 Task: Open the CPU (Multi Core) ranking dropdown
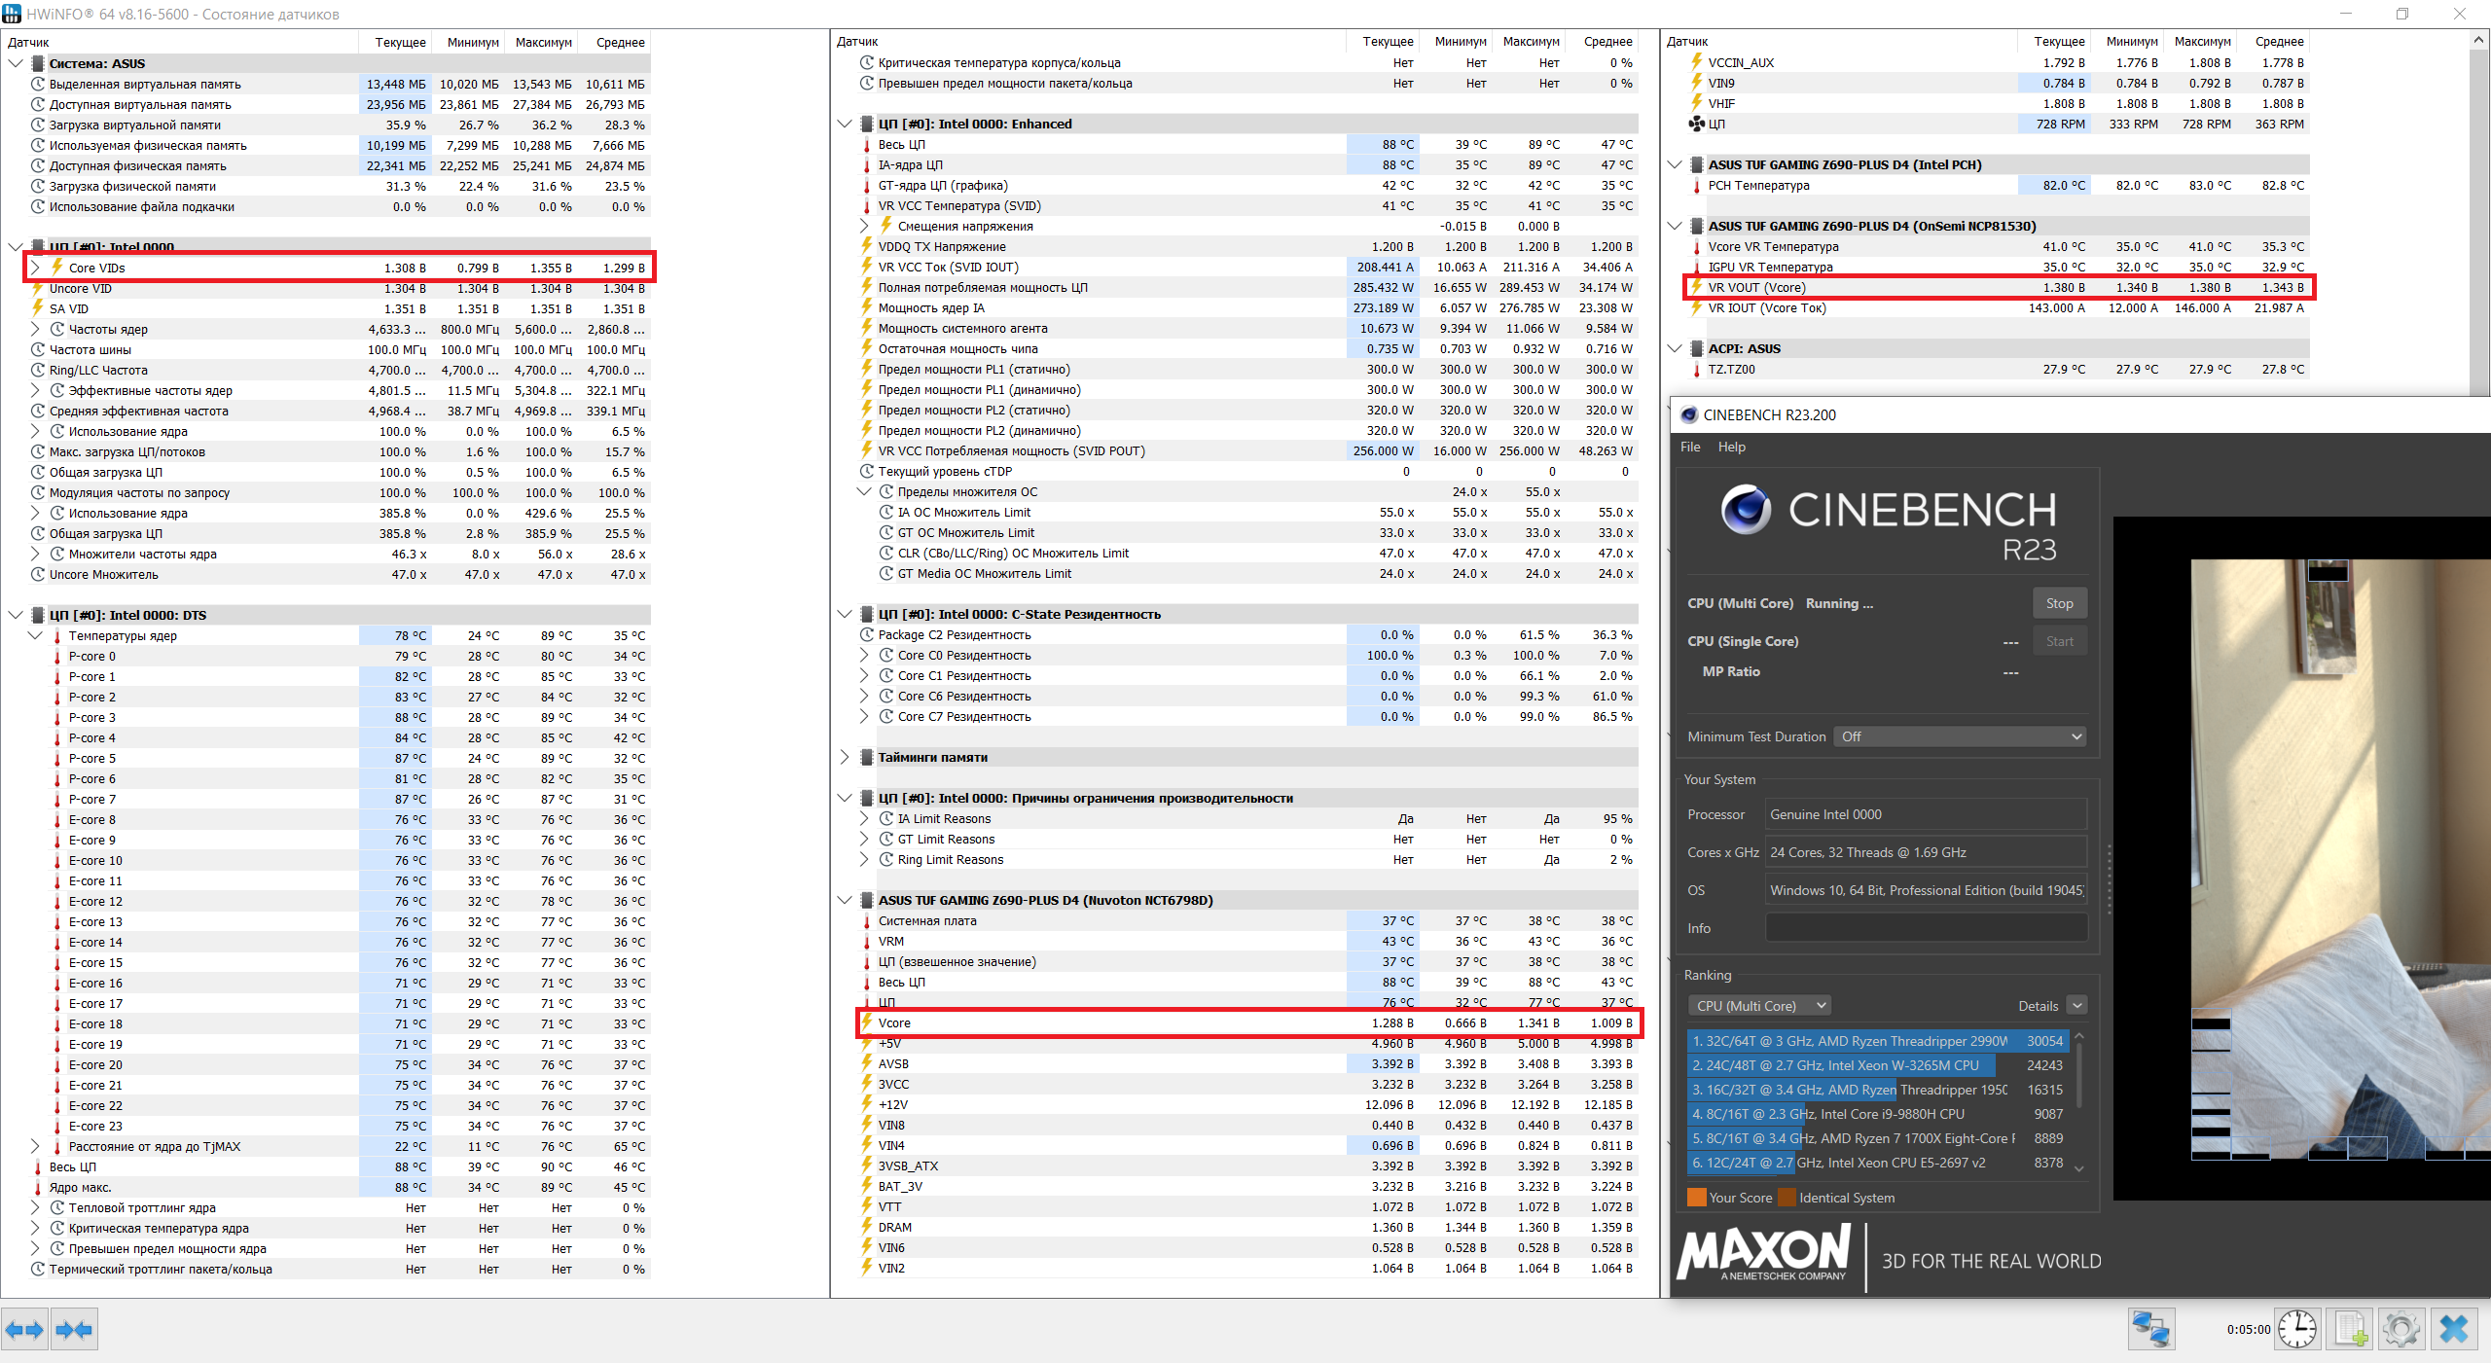click(1759, 1005)
